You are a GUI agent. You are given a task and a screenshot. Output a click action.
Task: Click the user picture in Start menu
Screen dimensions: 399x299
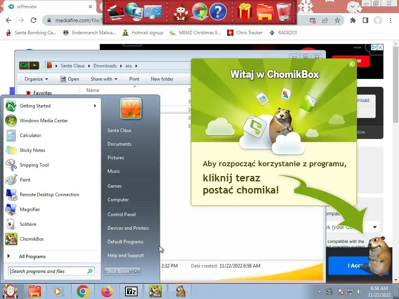coord(131,109)
